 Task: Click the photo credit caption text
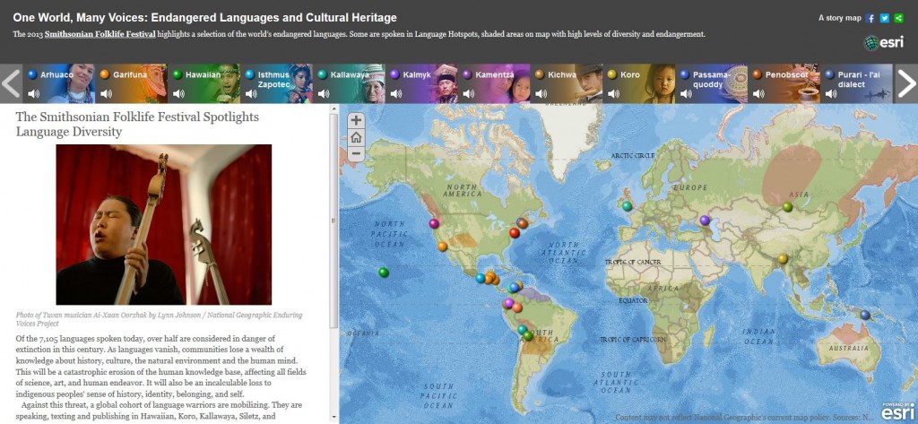tap(160, 319)
